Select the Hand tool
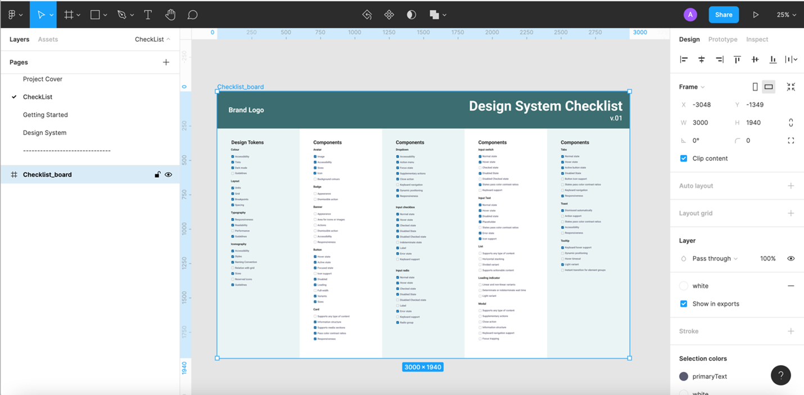Viewport: 804px width, 395px height. coord(170,15)
